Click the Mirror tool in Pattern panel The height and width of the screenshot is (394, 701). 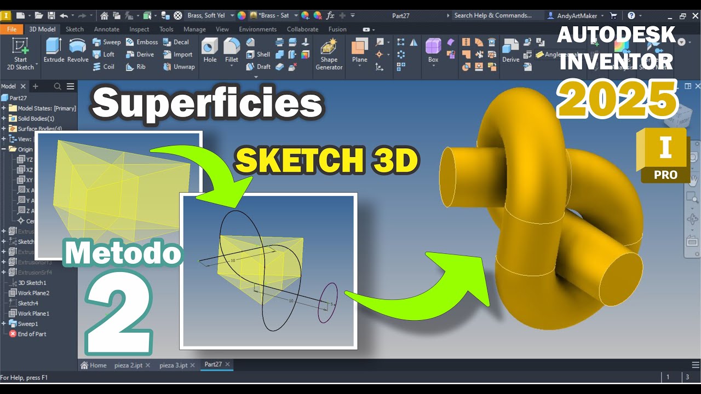[x=413, y=42]
